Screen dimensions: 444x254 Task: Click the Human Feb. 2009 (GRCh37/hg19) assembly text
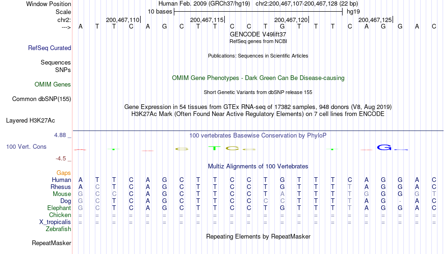click(x=204, y=4)
